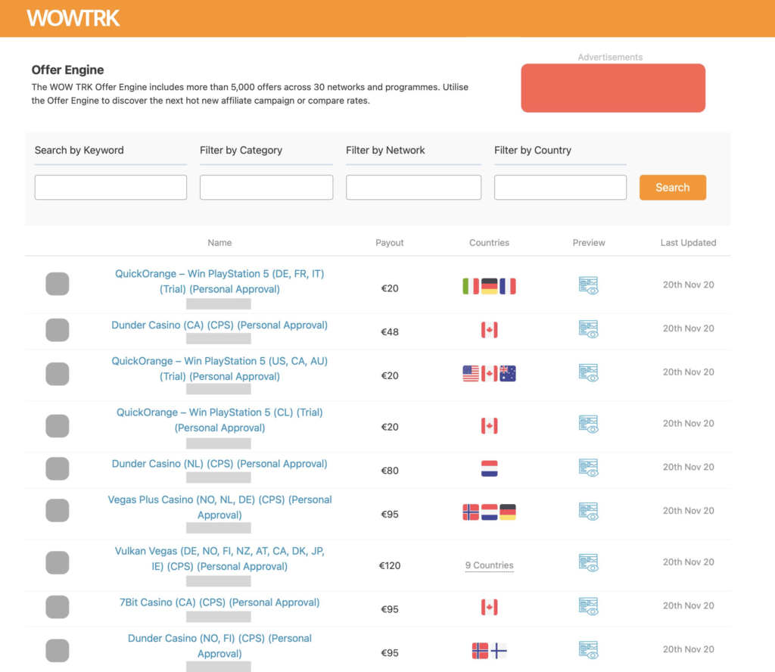775x672 pixels.
Task: Click grey thumbnail beside Dunder Casino (CA)
Action: click(58, 330)
